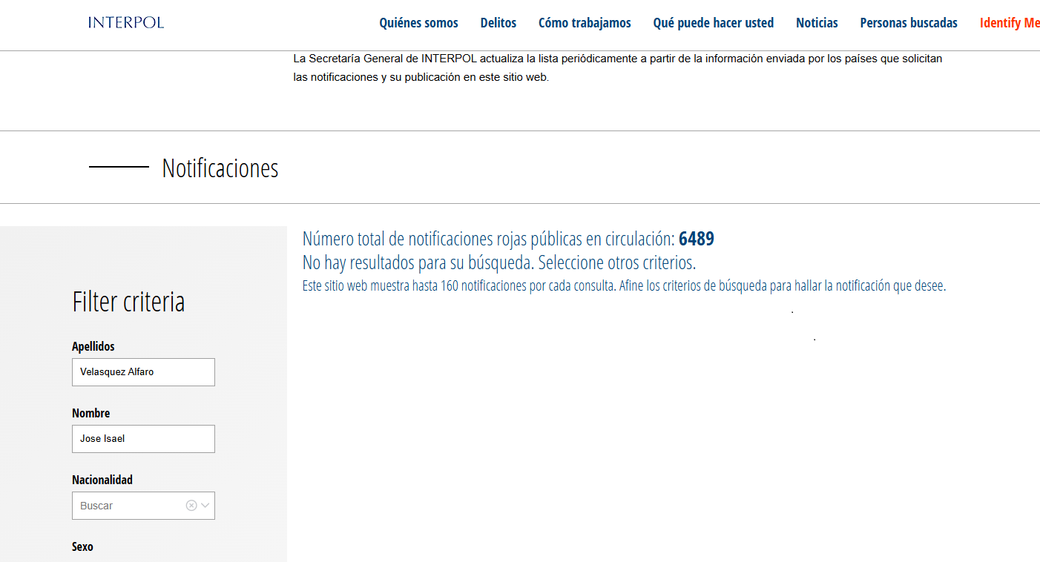
Task: Clear the Nacionalidad field with the x icon
Action: (191, 506)
